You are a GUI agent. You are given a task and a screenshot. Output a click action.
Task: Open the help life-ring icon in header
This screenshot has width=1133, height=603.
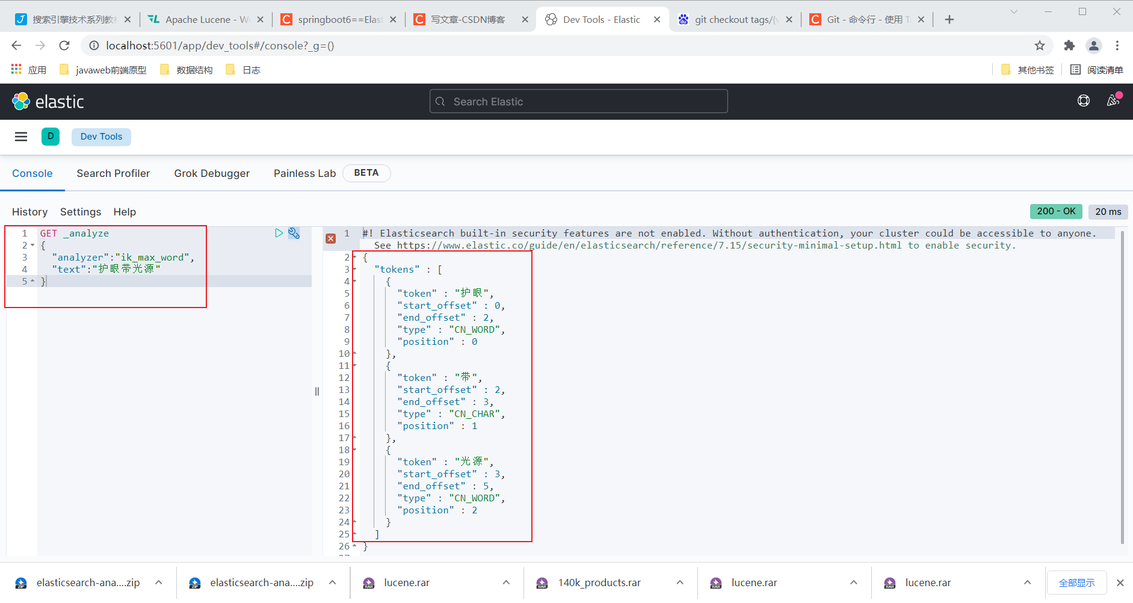pyautogui.click(x=1084, y=100)
